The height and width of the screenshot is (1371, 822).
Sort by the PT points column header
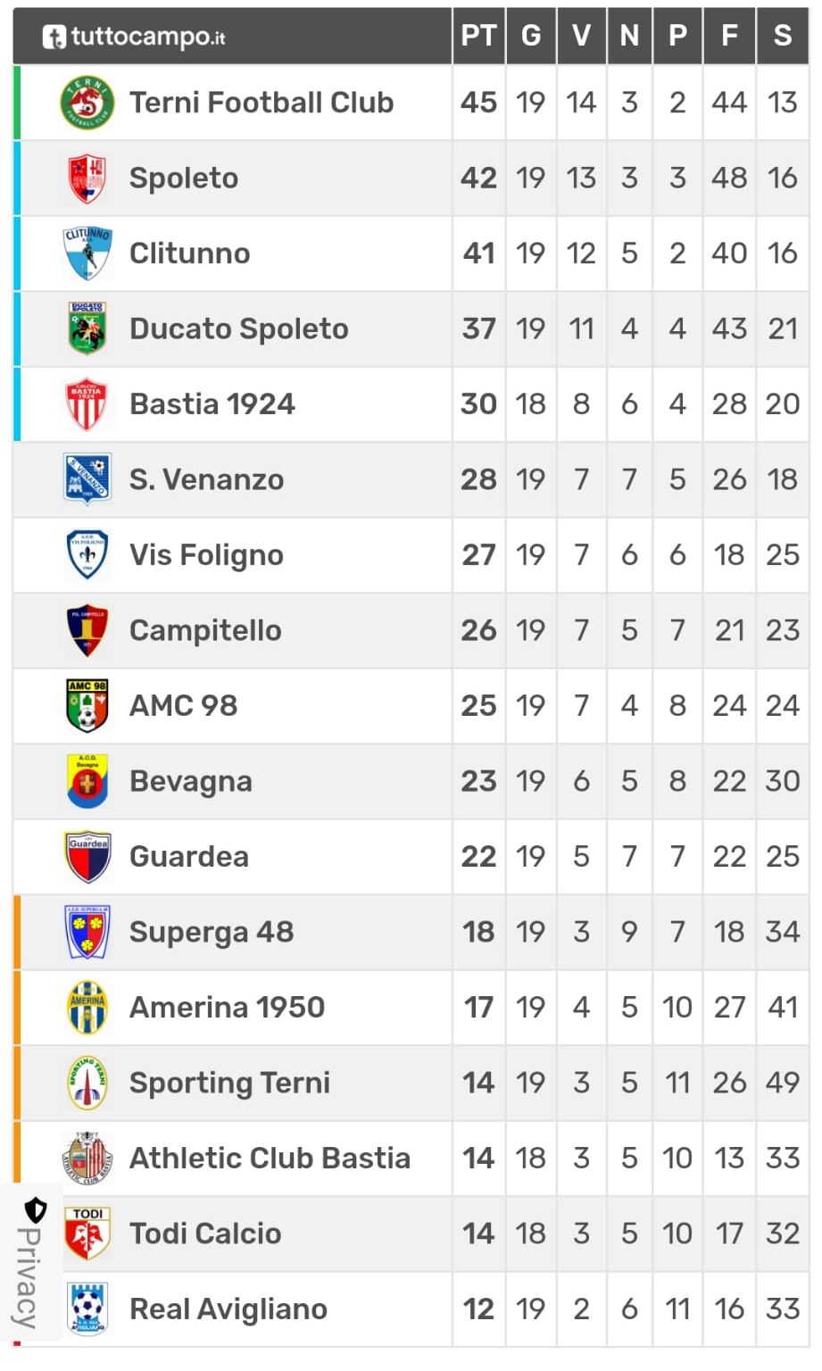tap(478, 36)
